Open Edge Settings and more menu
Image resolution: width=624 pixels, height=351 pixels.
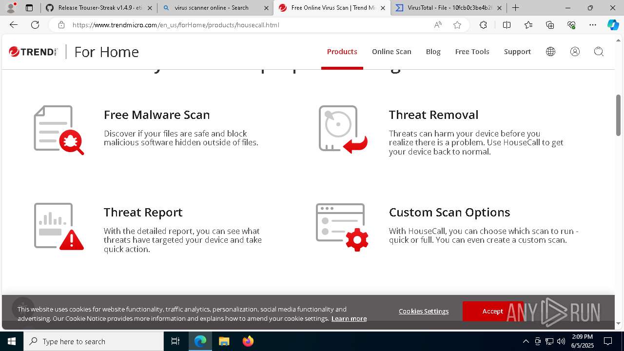tap(593, 25)
